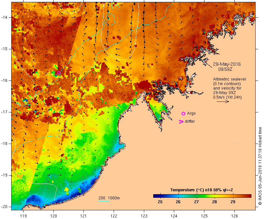
Task: Click the '29' colorbar tick label
Action: tap(233, 202)
